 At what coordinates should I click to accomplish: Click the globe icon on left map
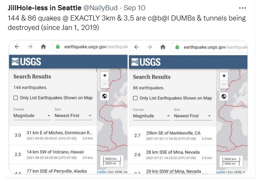(x=104, y=96)
